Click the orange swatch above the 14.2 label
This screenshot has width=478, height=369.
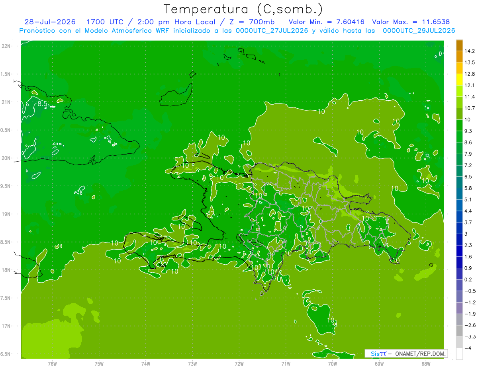459,45
